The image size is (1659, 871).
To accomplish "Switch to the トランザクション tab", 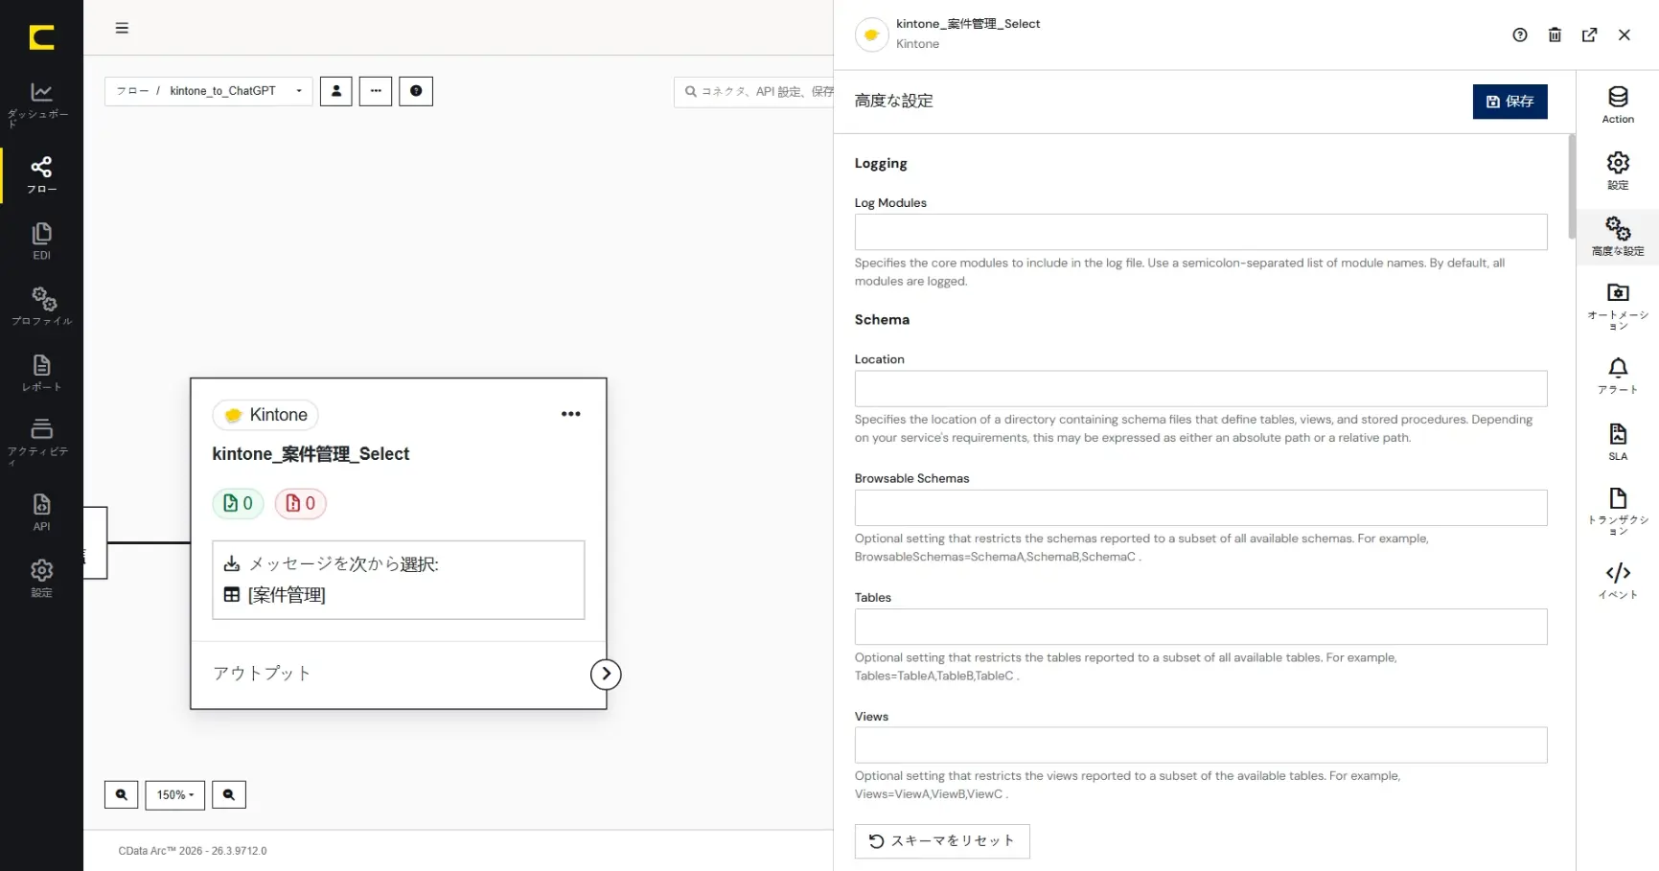I will 1618,511.
